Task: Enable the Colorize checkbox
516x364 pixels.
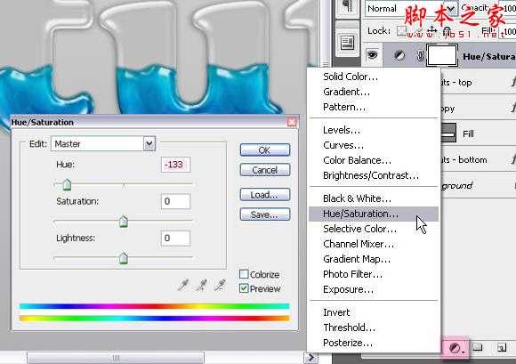Action: point(244,274)
